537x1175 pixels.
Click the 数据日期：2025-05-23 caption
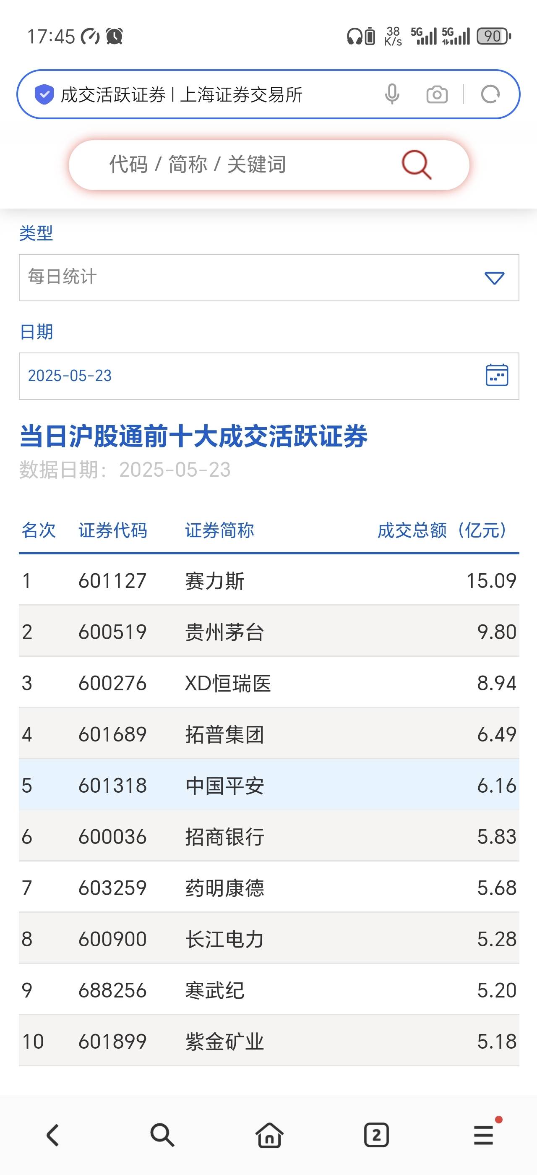point(125,470)
